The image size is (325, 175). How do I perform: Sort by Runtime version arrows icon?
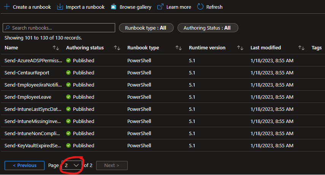point(240,48)
